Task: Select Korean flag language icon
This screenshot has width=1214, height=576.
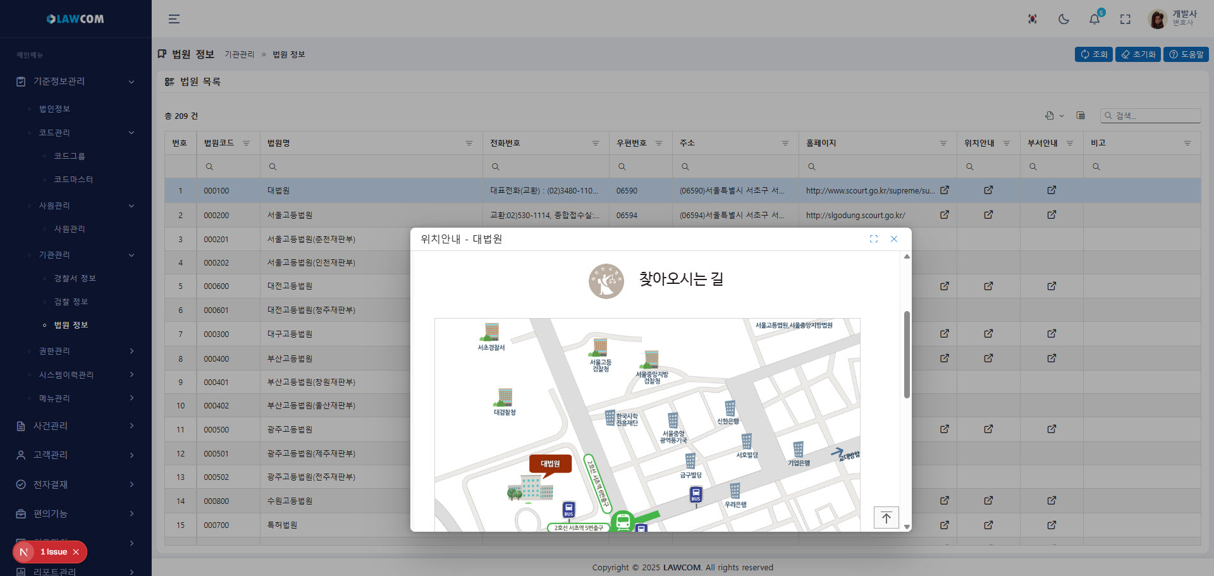Action: click(x=1033, y=19)
